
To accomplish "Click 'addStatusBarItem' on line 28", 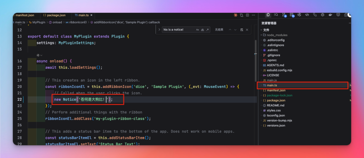I will 126,138.
